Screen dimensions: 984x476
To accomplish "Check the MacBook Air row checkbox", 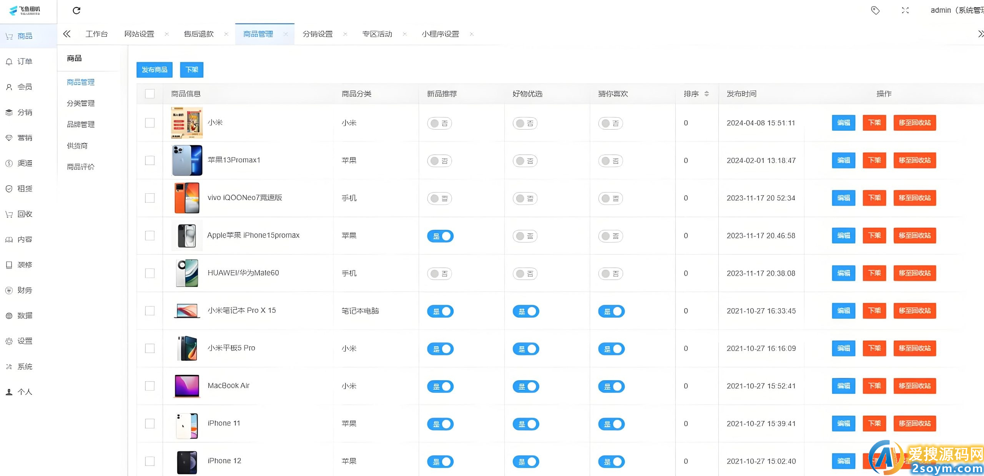I will (150, 386).
